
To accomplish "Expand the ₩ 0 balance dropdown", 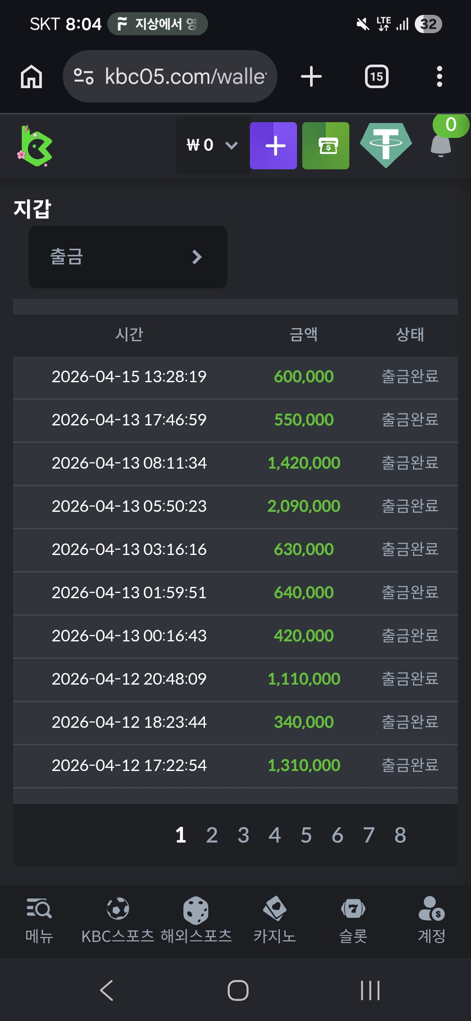I will pos(212,145).
